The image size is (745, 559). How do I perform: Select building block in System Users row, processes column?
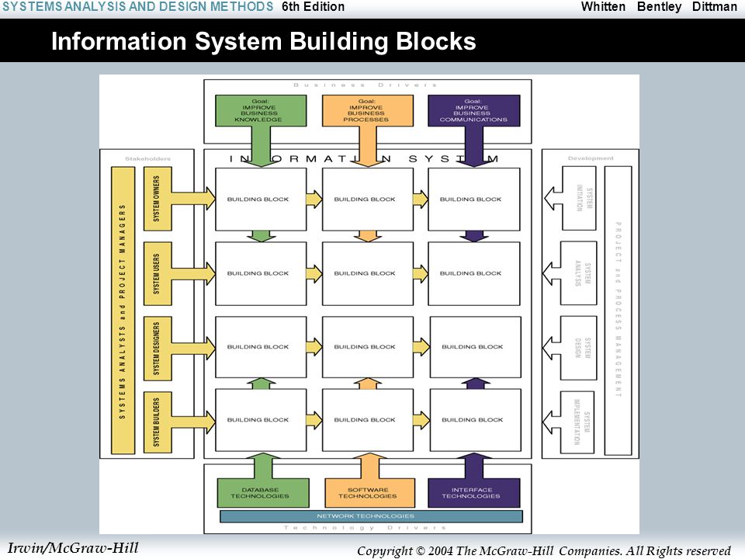368,273
